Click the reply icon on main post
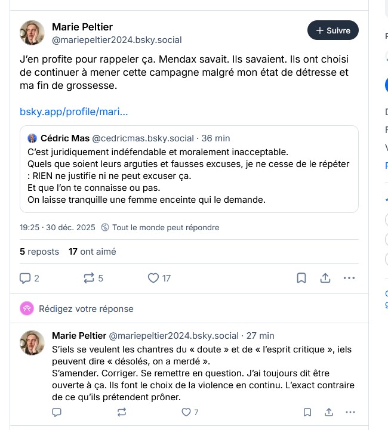 pos(25,278)
